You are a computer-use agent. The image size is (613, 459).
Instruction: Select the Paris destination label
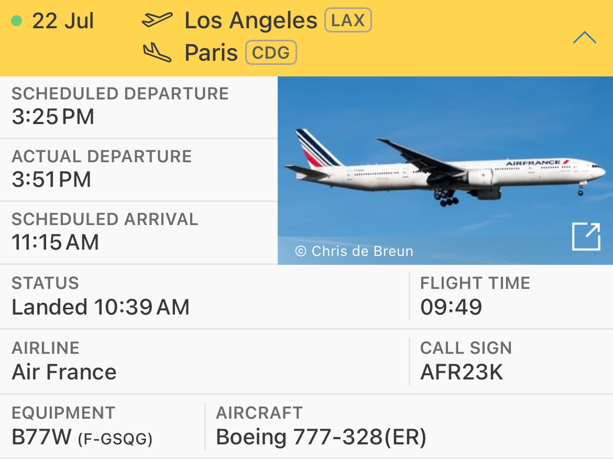point(211,53)
